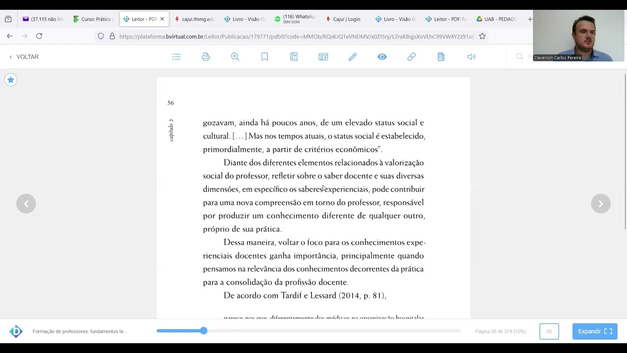Bookmark this page with the bookmark icon
Image resolution: width=627 pixels, height=353 pixels.
265,57
